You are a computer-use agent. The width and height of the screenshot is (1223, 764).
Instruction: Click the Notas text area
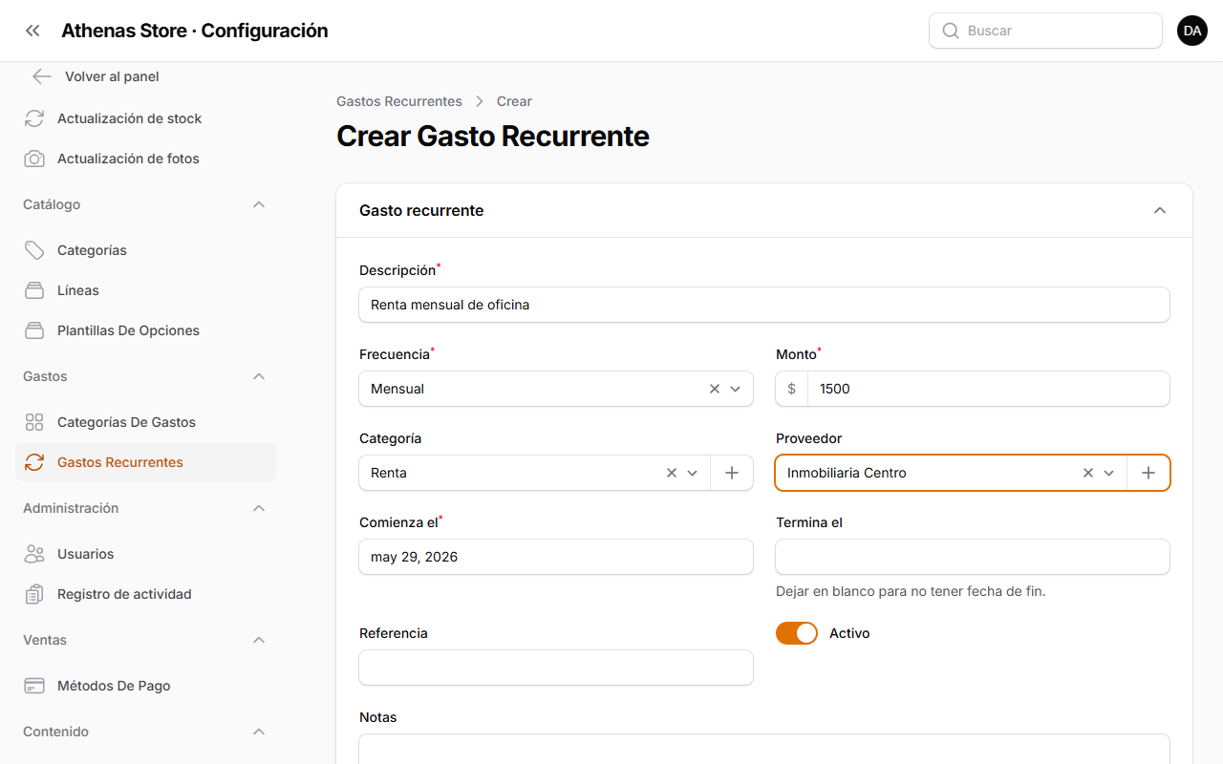764,749
